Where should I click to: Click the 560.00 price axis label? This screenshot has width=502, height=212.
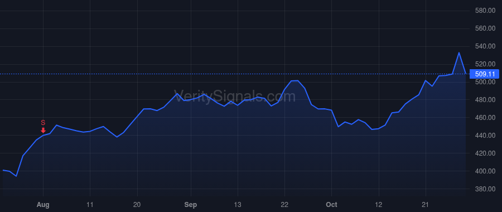pyautogui.click(x=485, y=28)
